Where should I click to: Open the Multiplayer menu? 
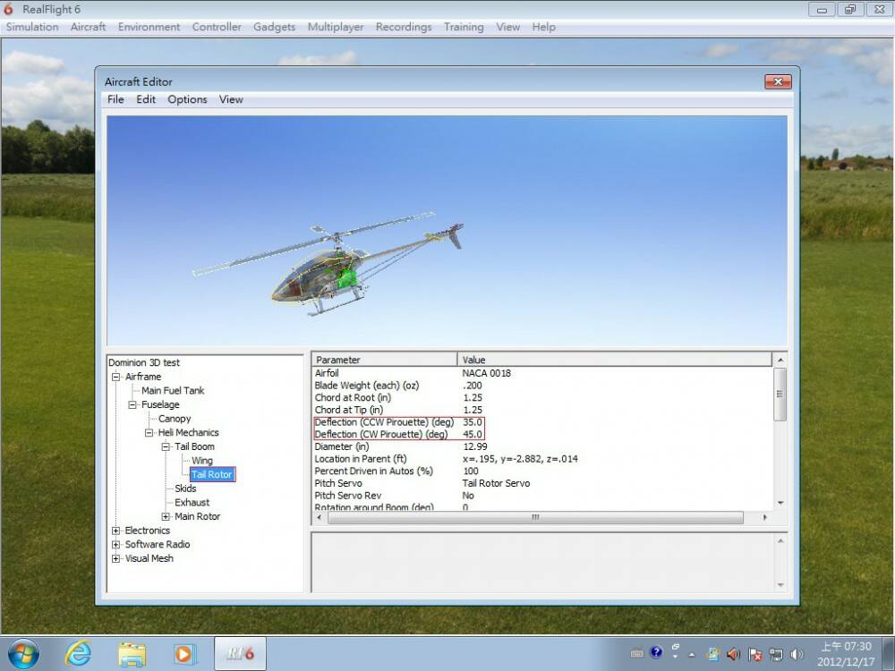pyautogui.click(x=335, y=27)
